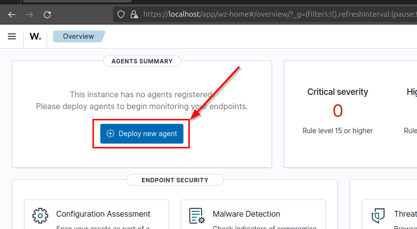The image size is (417, 229).
Task: Reload the page with refresh icon
Action: pos(47,15)
